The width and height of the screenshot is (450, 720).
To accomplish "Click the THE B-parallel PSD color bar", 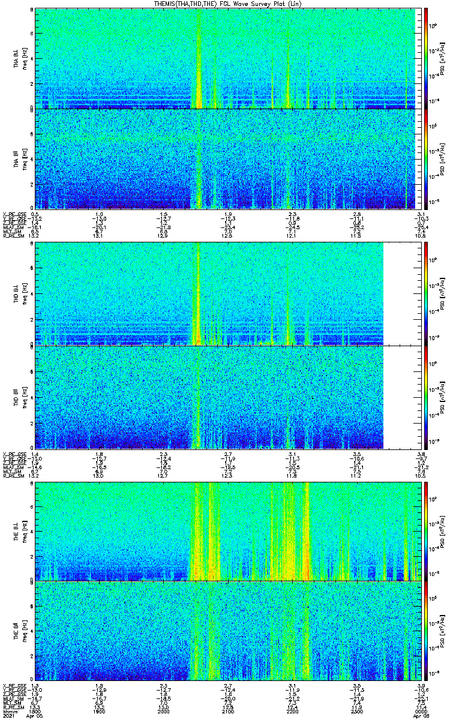I will pos(426,630).
